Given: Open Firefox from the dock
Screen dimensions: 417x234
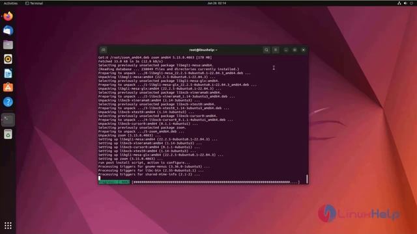Looking at the screenshot, I should [8, 16].
